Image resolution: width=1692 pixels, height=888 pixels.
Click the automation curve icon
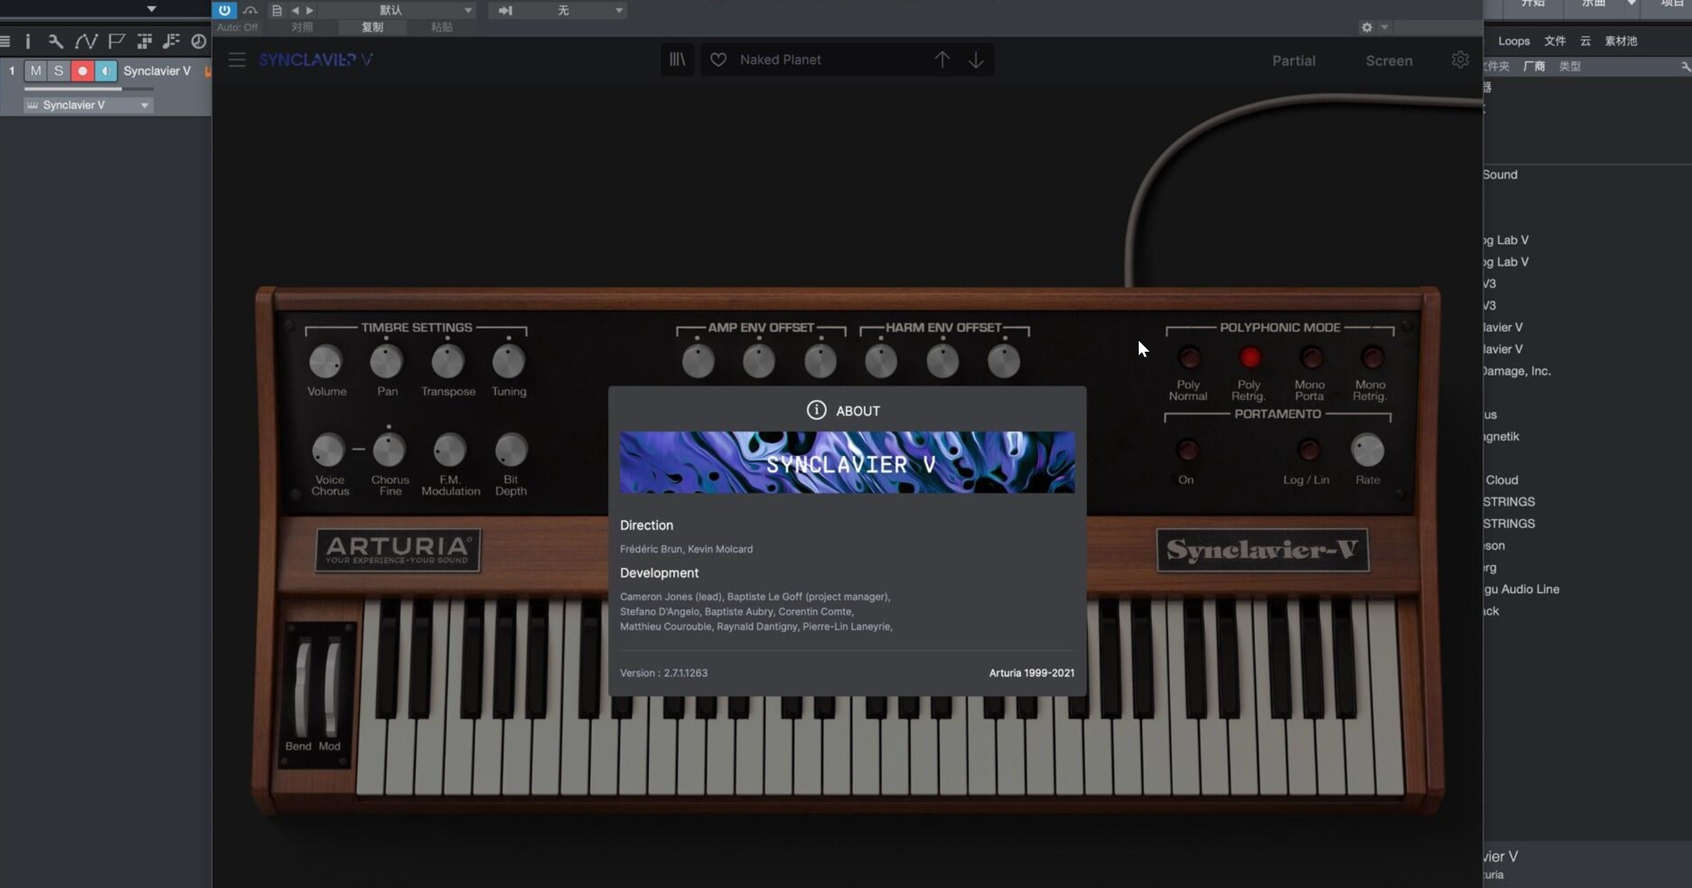(x=86, y=41)
